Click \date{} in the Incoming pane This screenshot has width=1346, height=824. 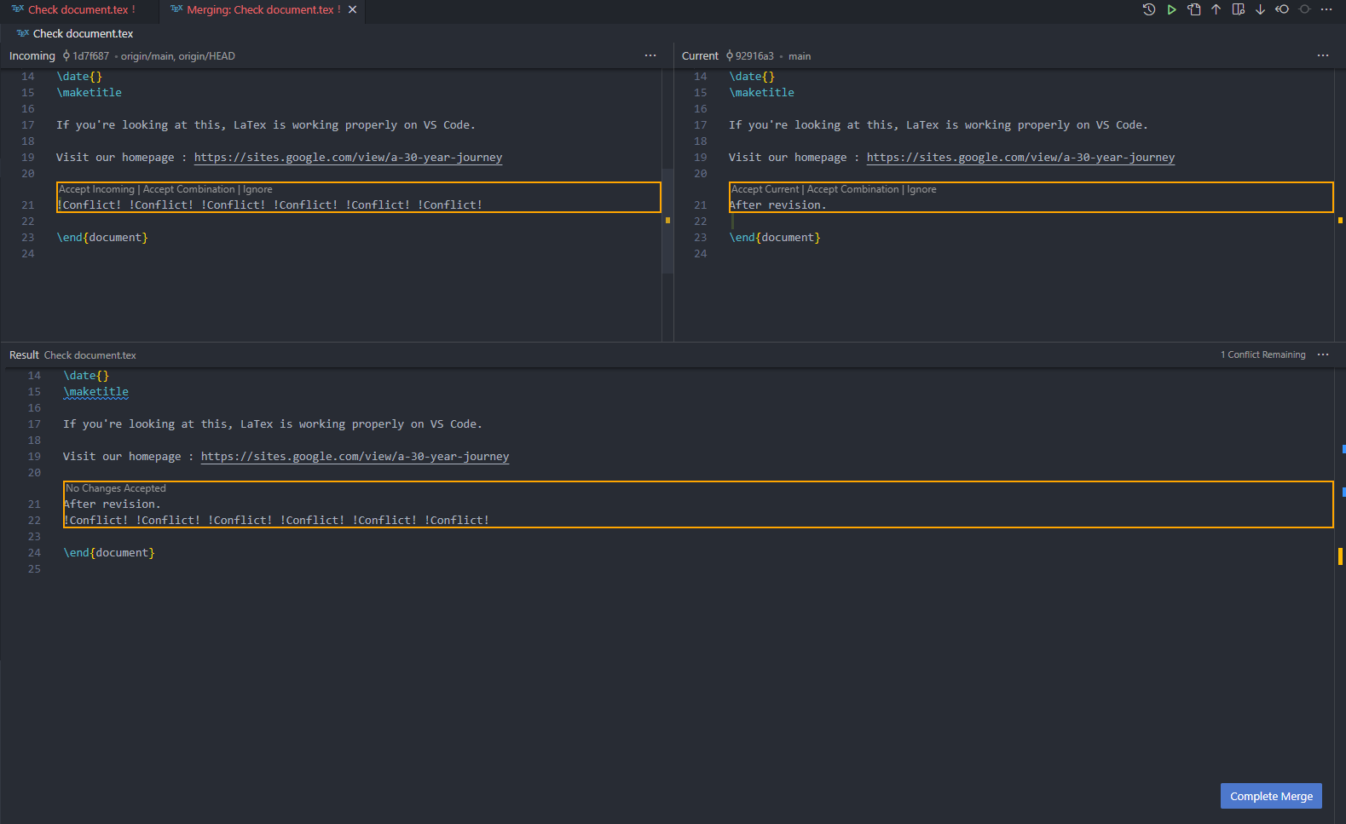point(79,77)
